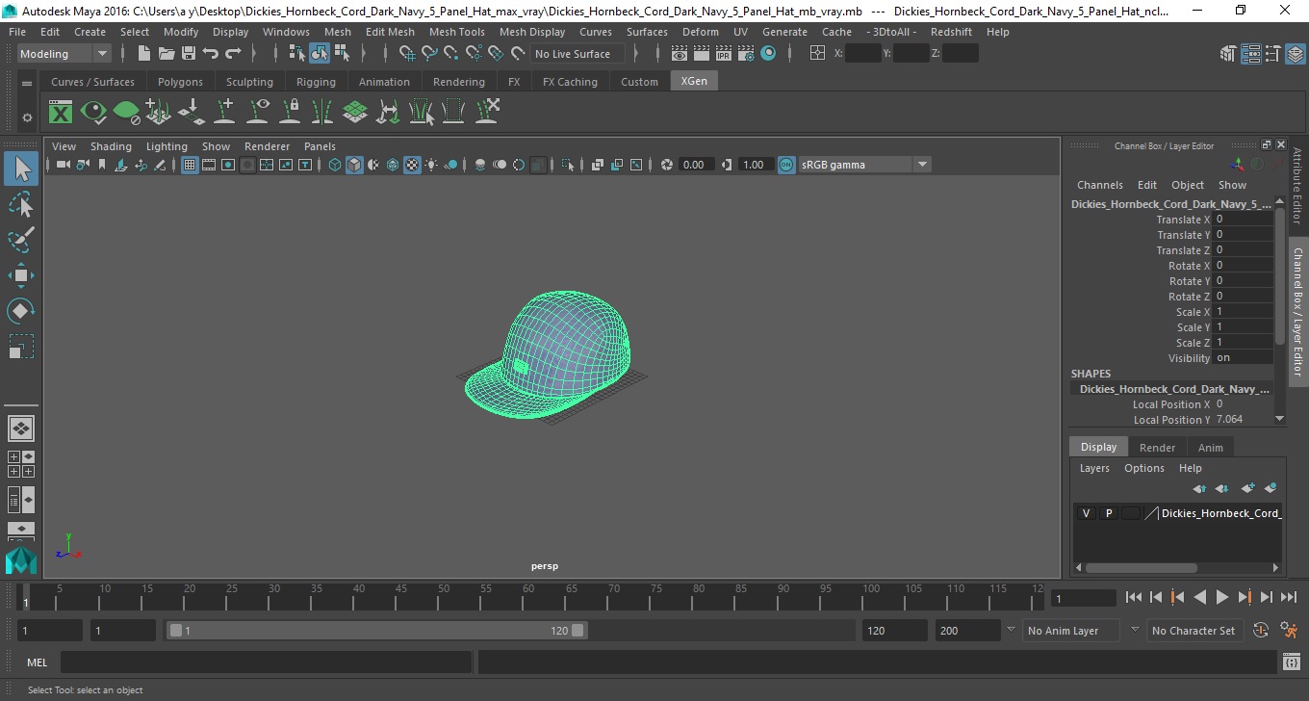Toggle Channel Box / Layer Editor display icon
1309x701 pixels.
point(1295,54)
